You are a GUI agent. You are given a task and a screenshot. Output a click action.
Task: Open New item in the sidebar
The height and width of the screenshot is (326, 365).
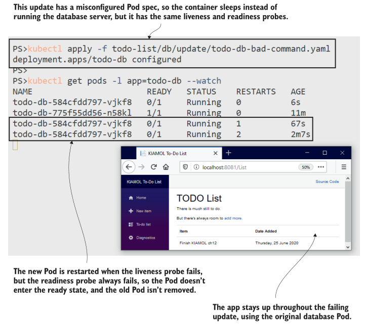(x=143, y=211)
